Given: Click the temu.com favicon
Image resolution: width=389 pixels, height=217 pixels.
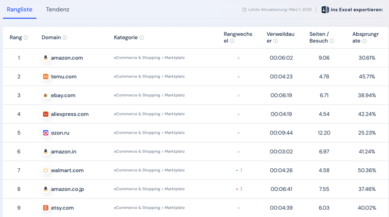Looking at the screenshot, I should [x=46, y=77].
